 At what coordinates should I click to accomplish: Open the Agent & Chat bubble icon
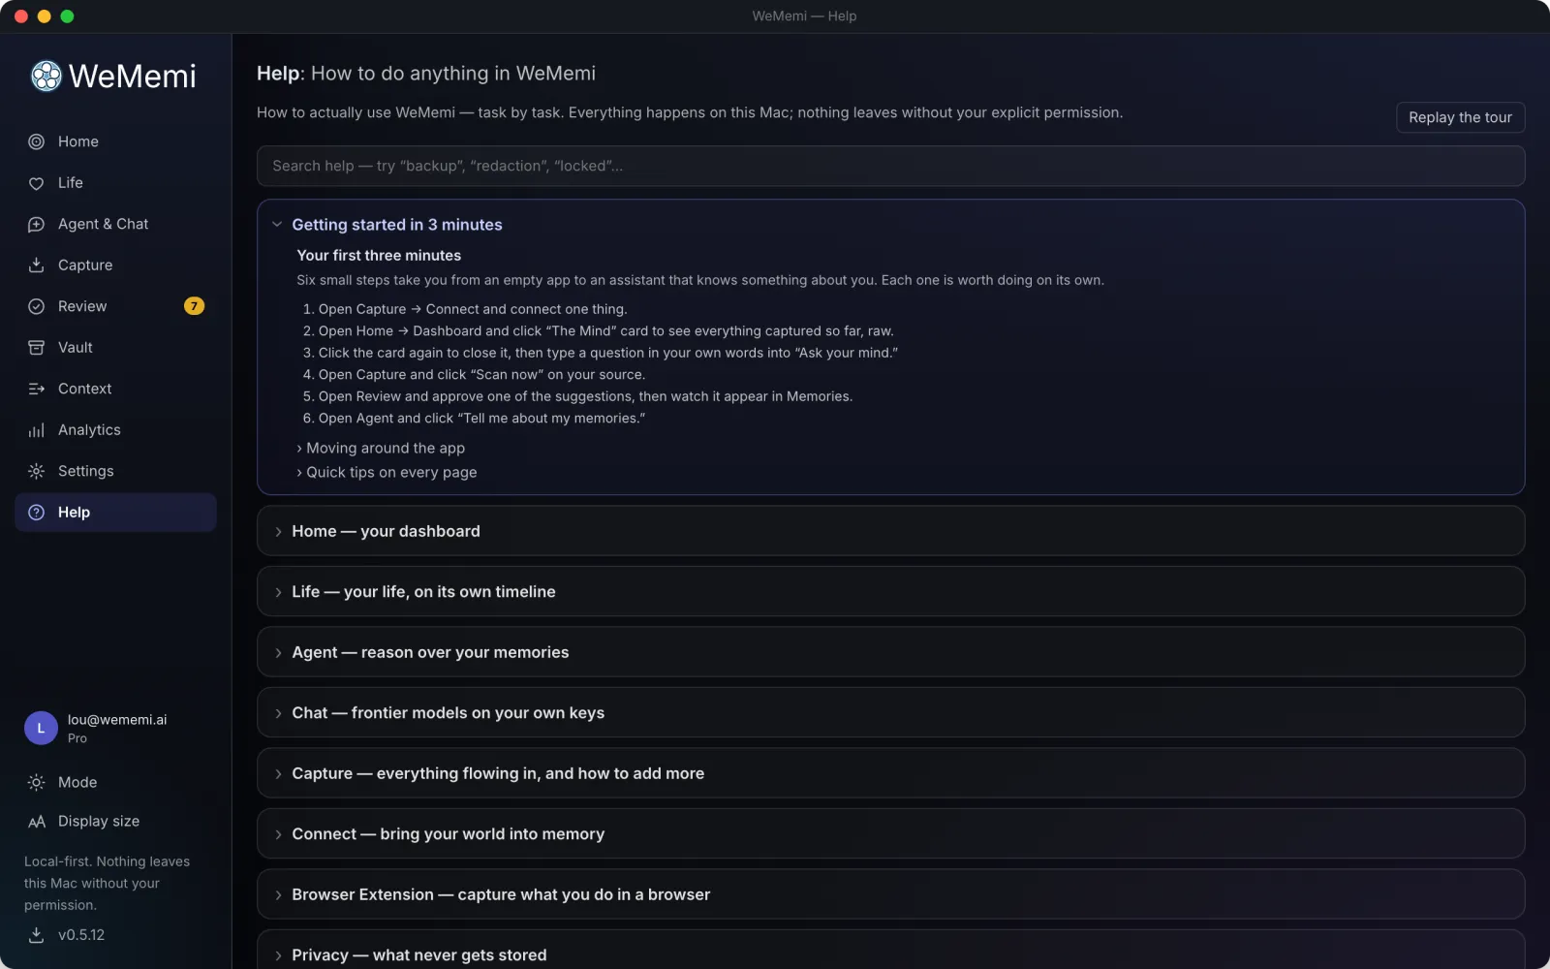click(36, 224)
